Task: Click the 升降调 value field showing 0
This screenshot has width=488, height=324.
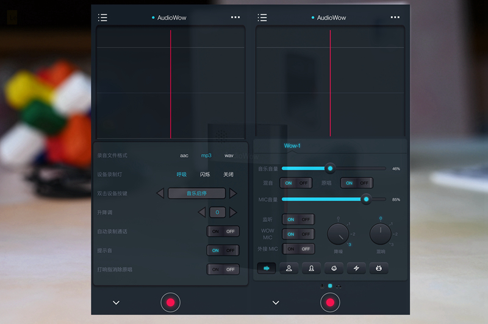Action: tap(217, 212)
